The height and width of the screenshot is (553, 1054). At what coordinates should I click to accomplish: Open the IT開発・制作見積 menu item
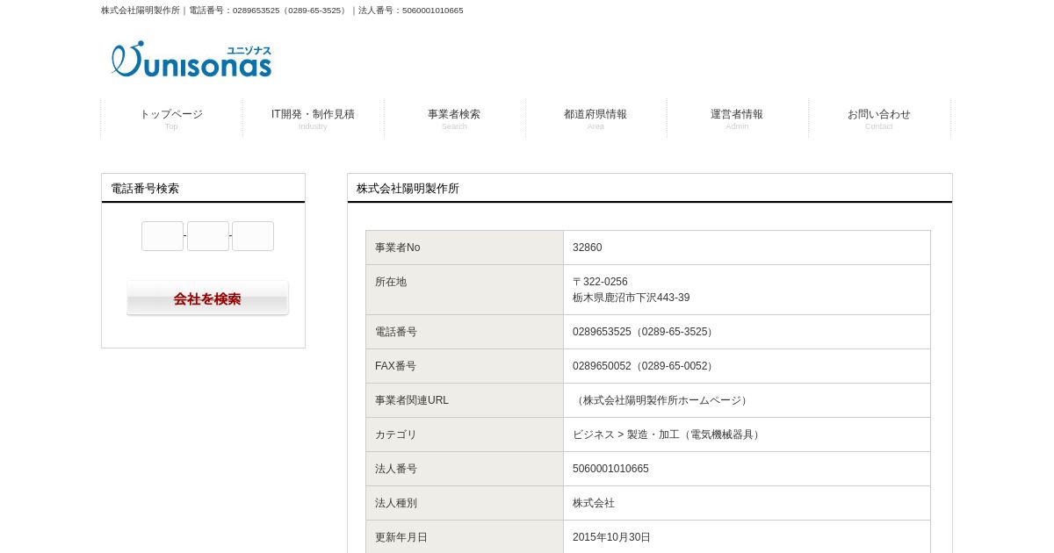313,118
